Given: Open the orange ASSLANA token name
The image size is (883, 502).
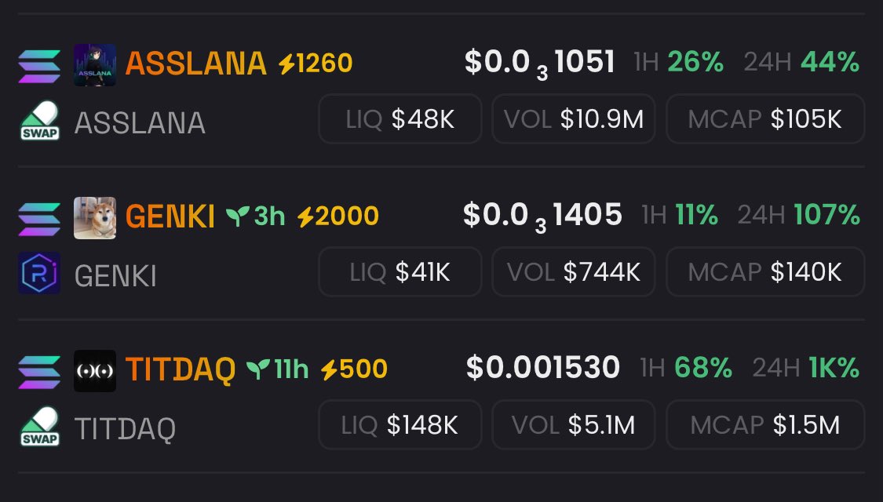Looking at the screenshot, I should tap(196, 63).
